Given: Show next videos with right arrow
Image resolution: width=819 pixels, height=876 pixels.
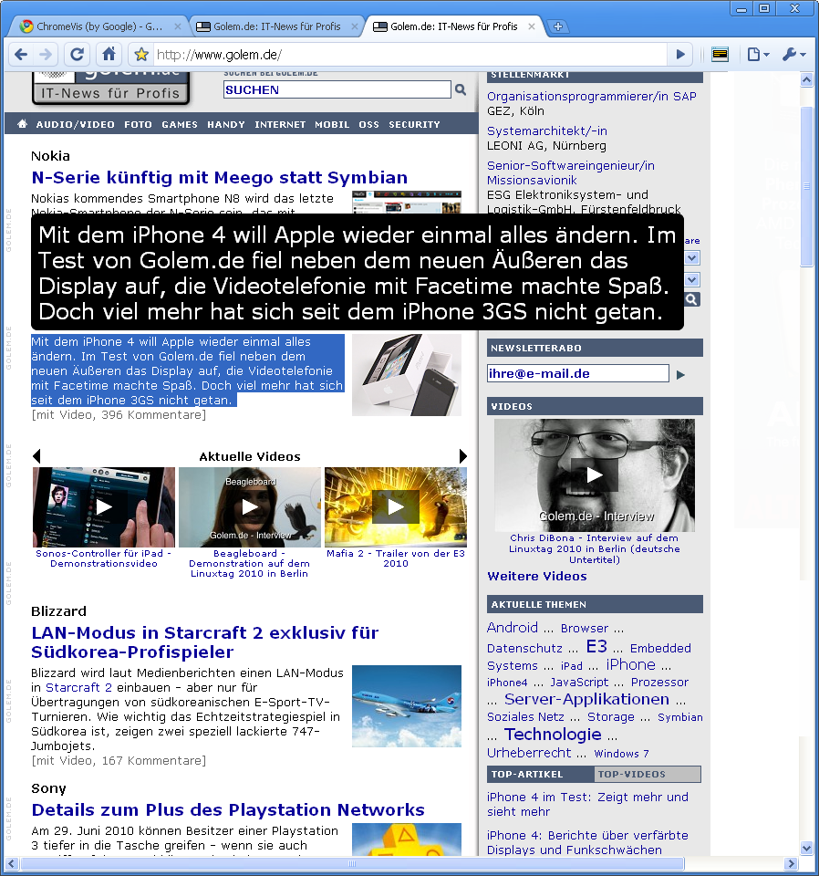Looking at the screenshot, I should click(462, 456).
